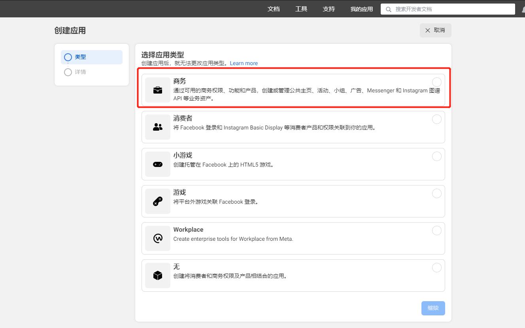Click the Workplace logo icon
This screenshot has width=525, height=328.
pyautogui.click(x=157, y=238)
